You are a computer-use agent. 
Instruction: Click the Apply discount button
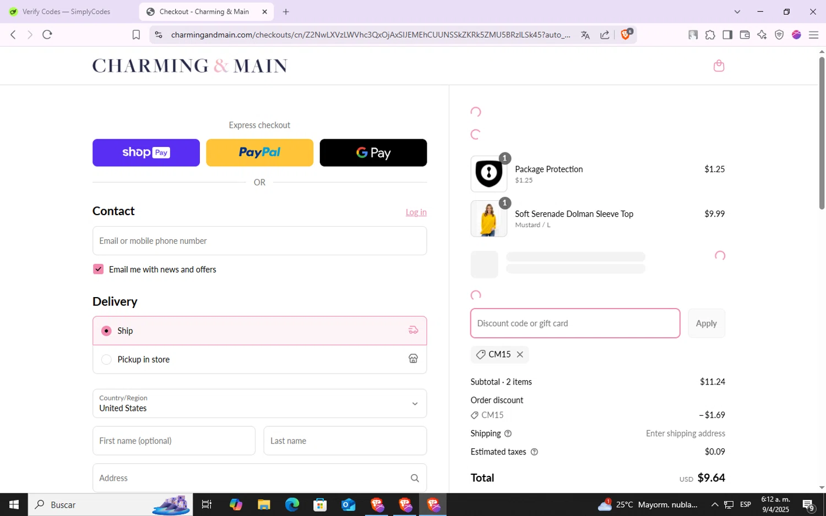(706, 323)
